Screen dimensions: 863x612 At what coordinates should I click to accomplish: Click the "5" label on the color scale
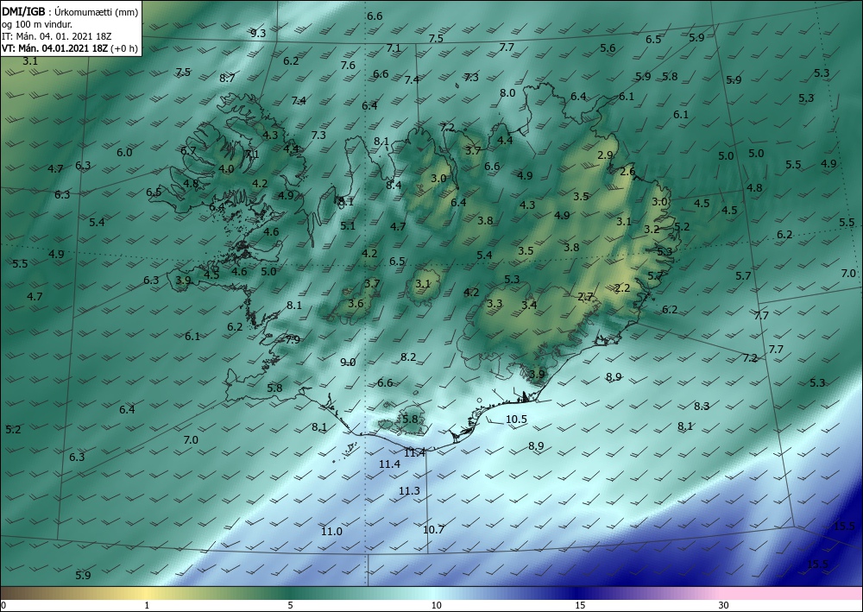coord(290,606)
